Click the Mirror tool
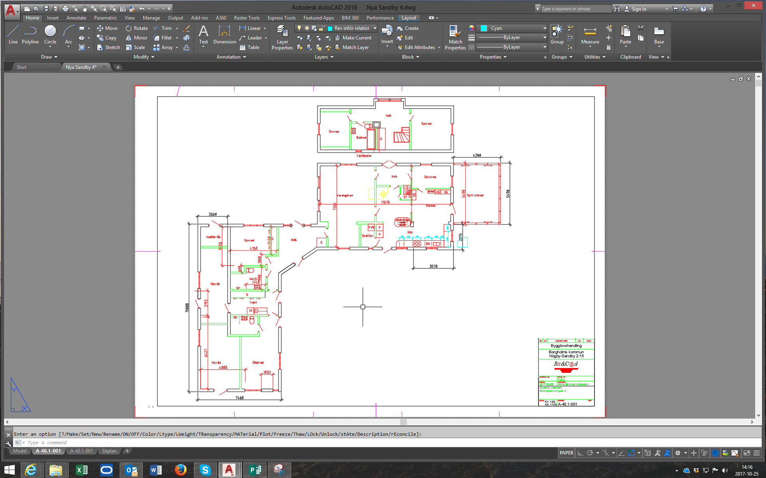Image resolution: width=766 pixels, height=478 pixels. coord(136,38)
